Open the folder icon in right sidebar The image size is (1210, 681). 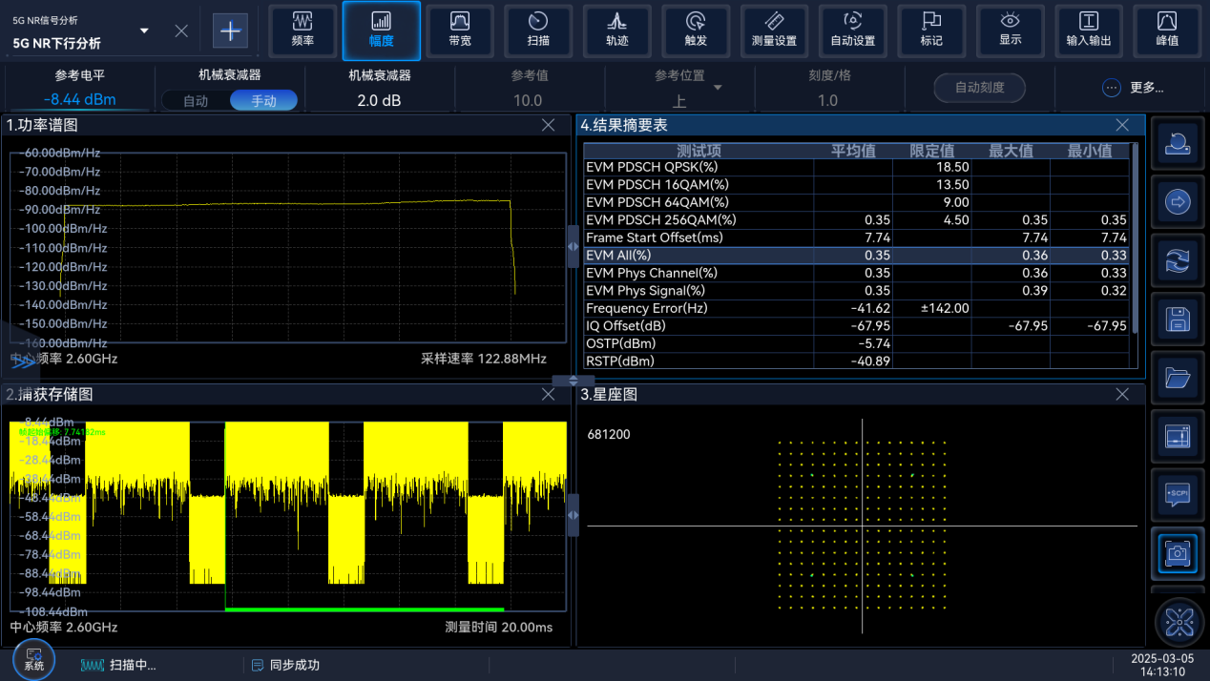coord(1178,378)
